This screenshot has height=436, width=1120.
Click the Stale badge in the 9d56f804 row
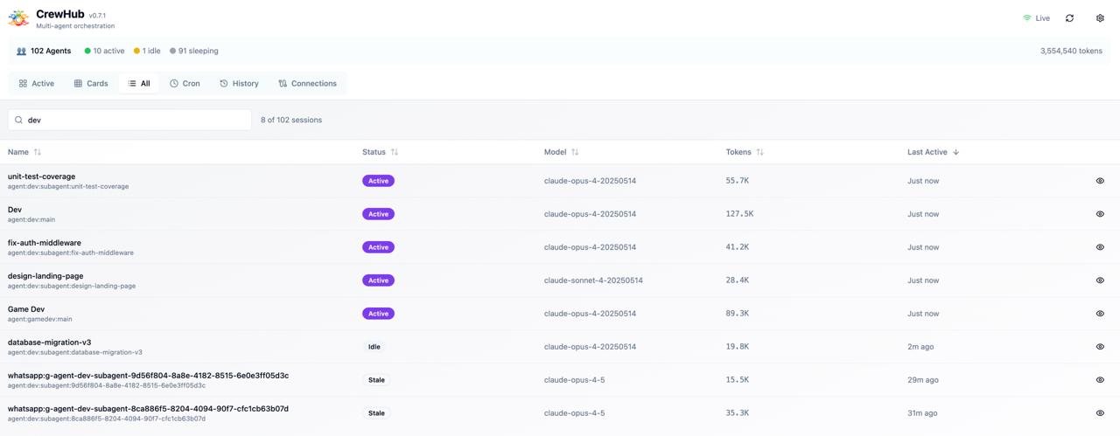[x=376, y=380]
